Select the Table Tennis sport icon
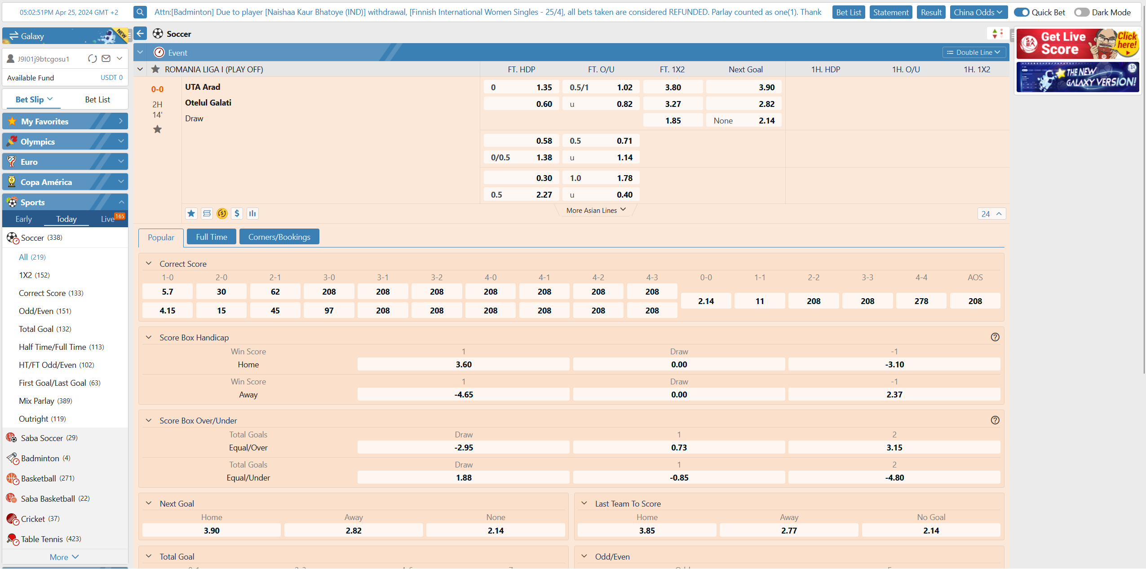 (x=12, y=538)
